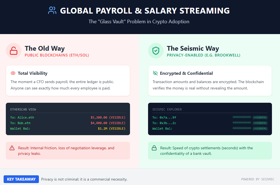
Task: Click the ETHERSCAN VIEW label
Action: 23,109
